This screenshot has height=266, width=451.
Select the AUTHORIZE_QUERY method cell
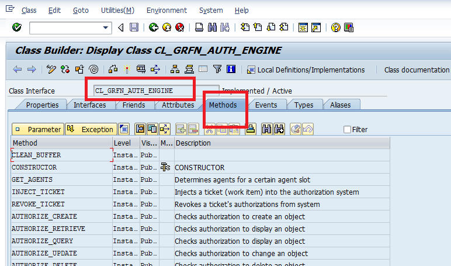(x=61, y=241)
